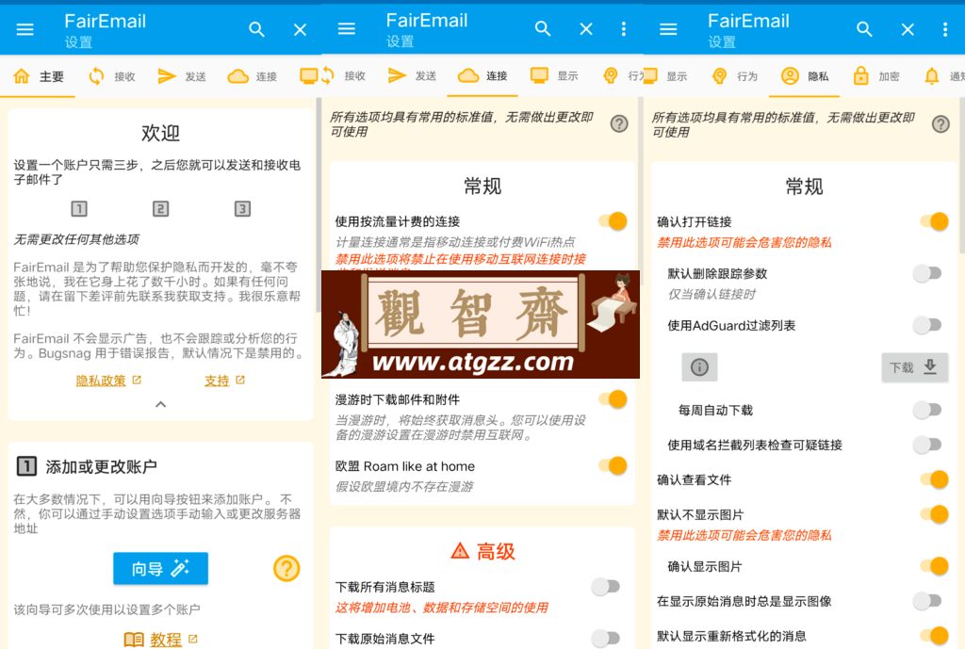This screenshot has width=965, height=649.
Task: Switch to 连接 tab in left panel
Action: (253, 76)
